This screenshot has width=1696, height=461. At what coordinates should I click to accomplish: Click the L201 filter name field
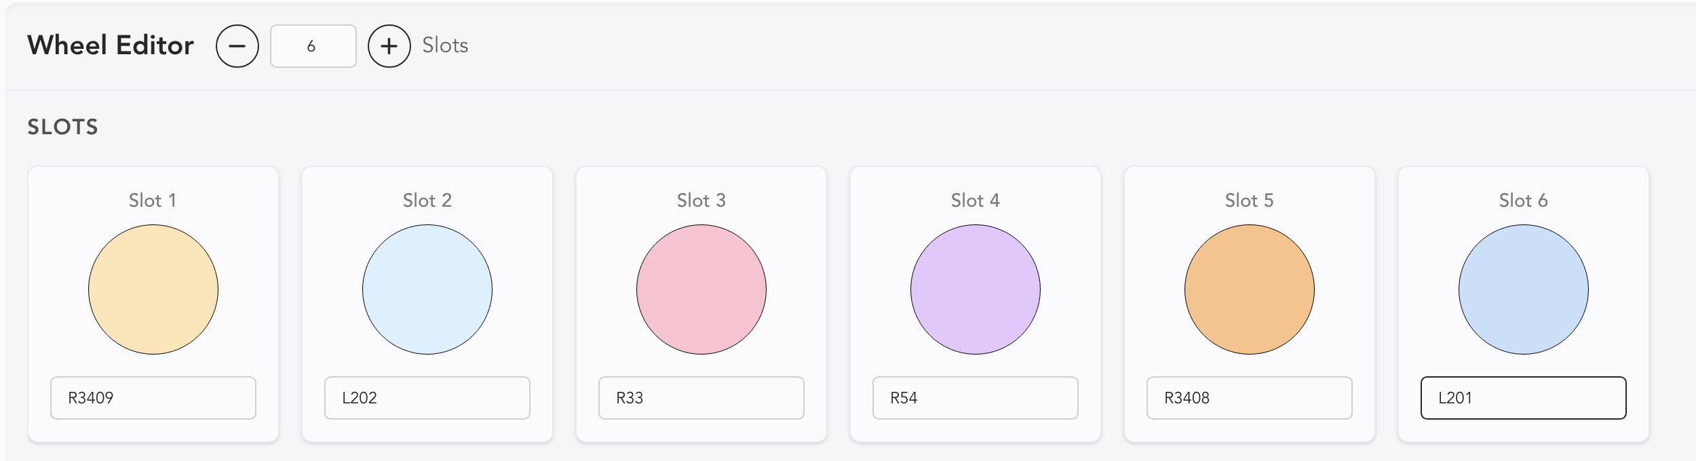click(1524, 398)
